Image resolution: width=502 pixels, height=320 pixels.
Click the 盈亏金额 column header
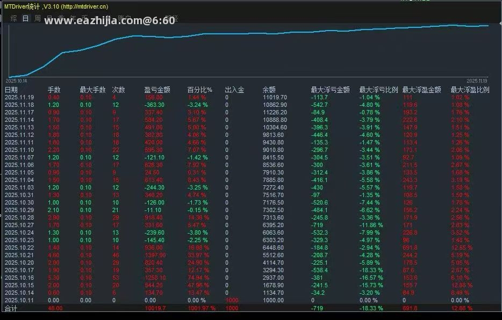(157, 90)
